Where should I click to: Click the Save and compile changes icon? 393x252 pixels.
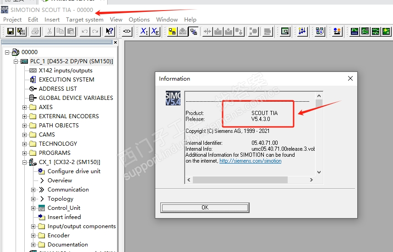(21, 31)
